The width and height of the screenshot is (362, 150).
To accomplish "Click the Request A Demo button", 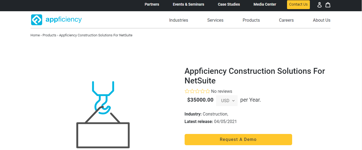I will tap(238, 140).
